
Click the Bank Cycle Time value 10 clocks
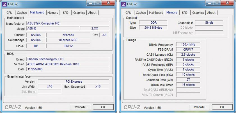pyautogui.click(x=188, y=74)
